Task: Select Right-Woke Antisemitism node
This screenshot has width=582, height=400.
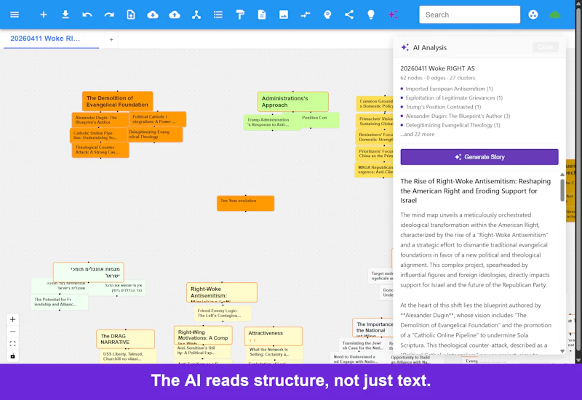Action: [222, 292]
